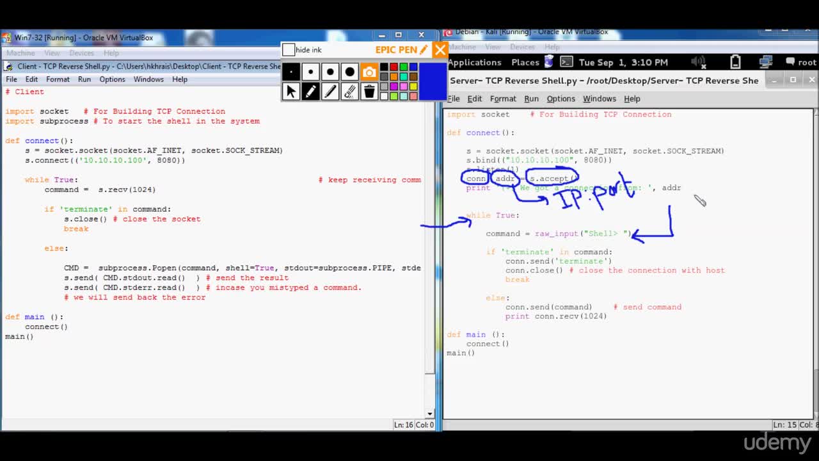Viewport: 819px width, 461px height.
Task: Open File menu in Server IDLE window
Action: (453, 99)
